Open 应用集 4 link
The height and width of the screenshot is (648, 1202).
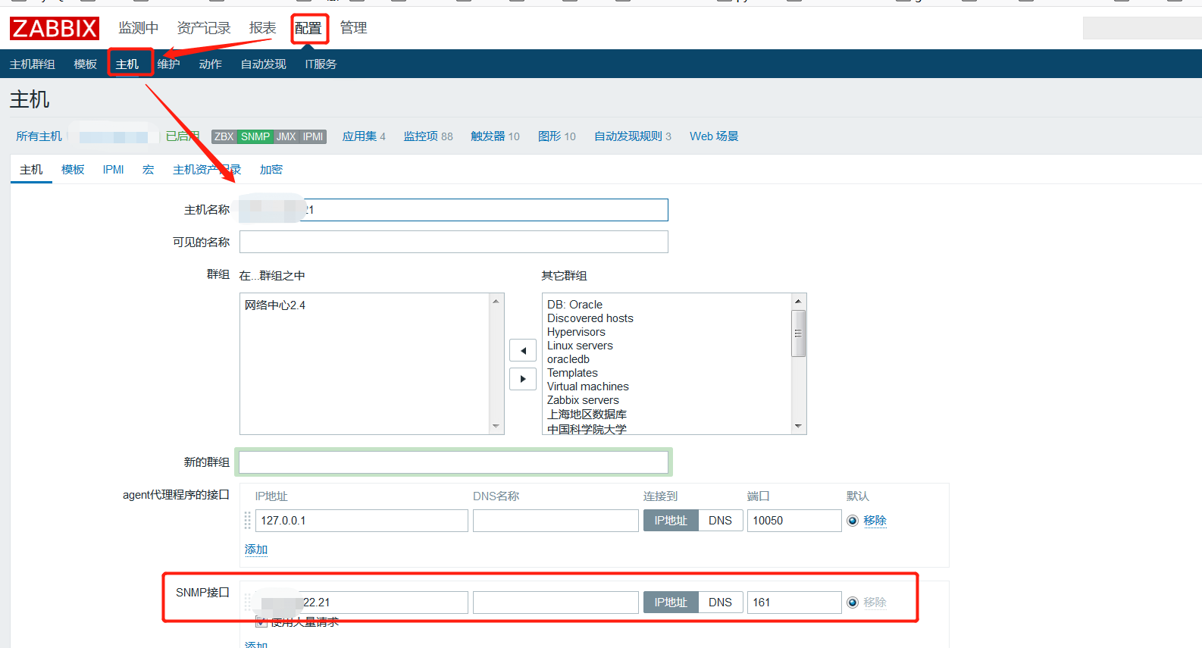pos(364,136)
